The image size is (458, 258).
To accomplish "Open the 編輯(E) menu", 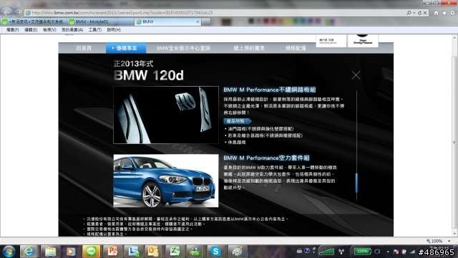I will (31, 30).
